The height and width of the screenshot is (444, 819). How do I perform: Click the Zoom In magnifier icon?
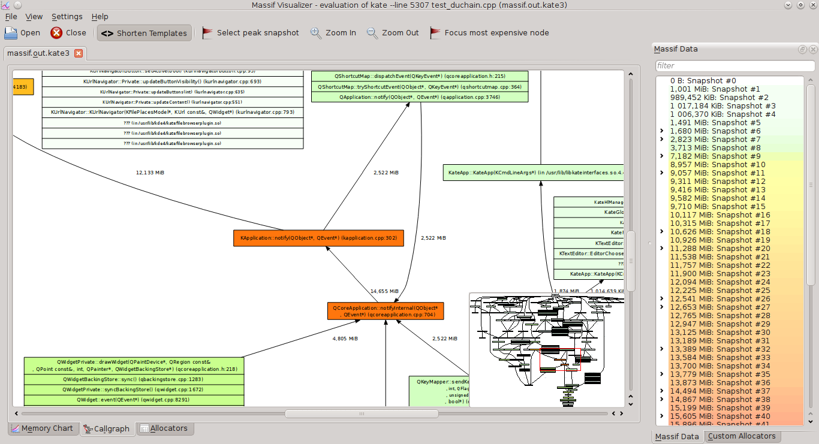tap(316, 33)
